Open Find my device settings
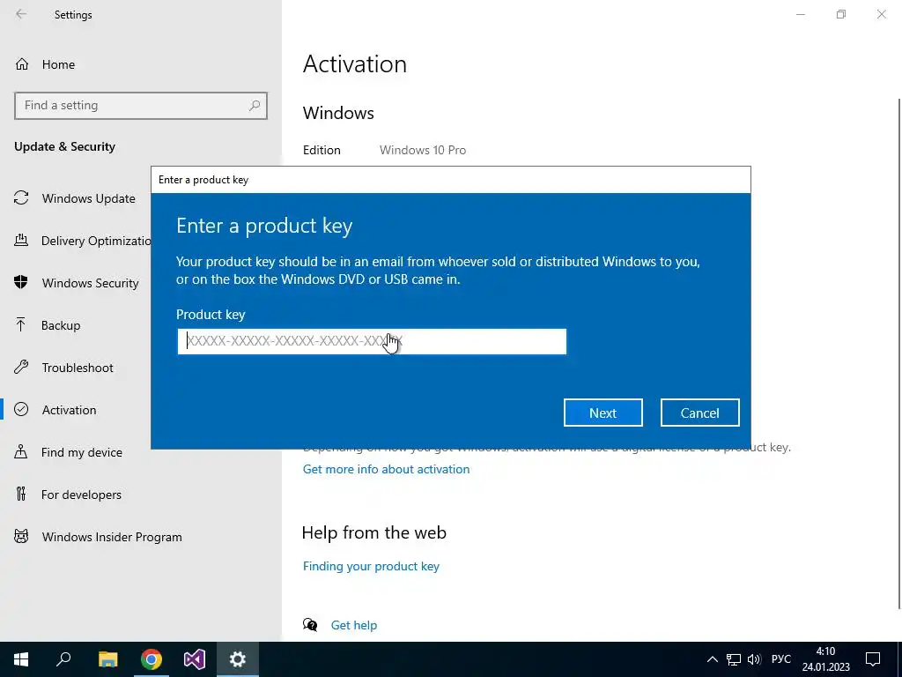This screenshot has width=902, height=677. click(x=82, y=452)
